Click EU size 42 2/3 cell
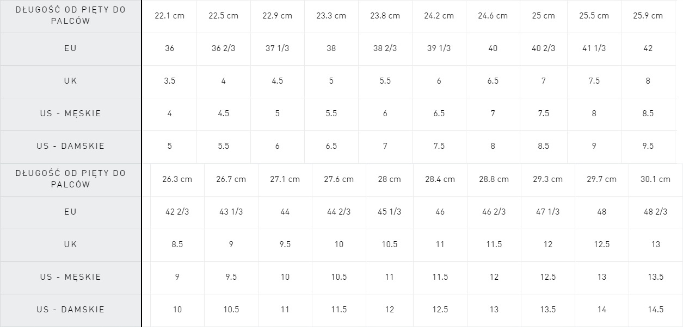 coord(177,212)
